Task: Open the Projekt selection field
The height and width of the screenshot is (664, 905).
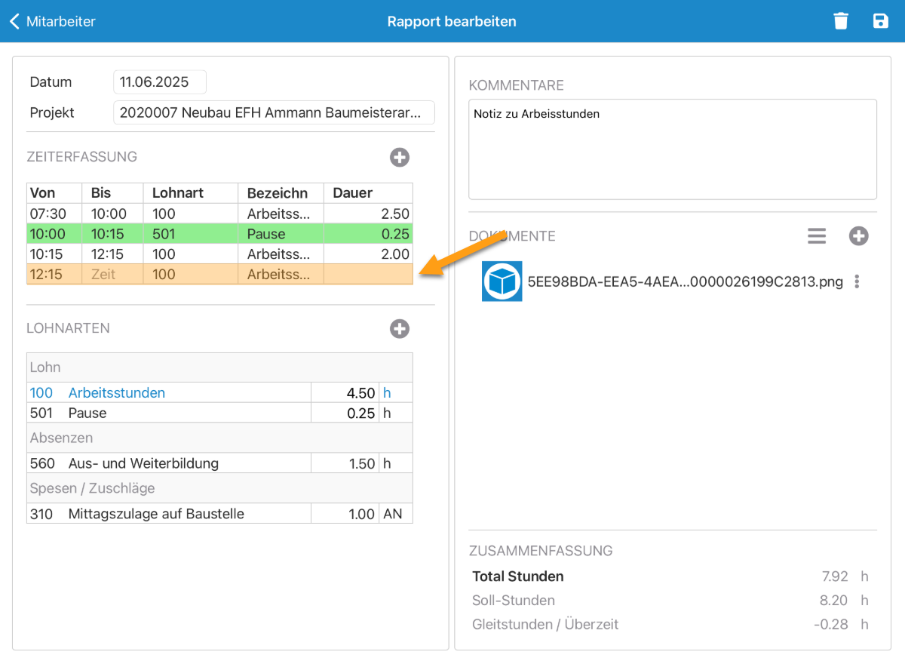Action: [x=274, y=112]
